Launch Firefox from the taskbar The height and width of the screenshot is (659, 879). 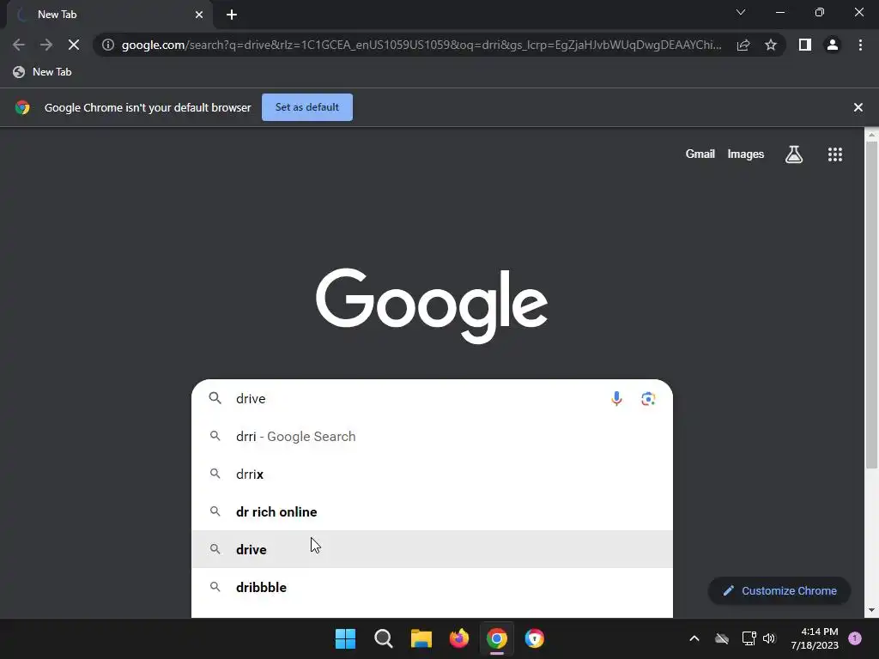coord(459,638)
